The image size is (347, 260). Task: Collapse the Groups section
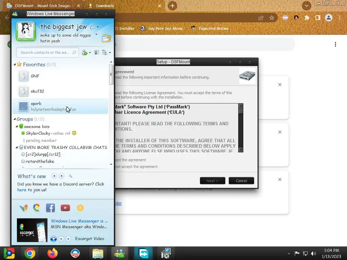tap(15, 119)
